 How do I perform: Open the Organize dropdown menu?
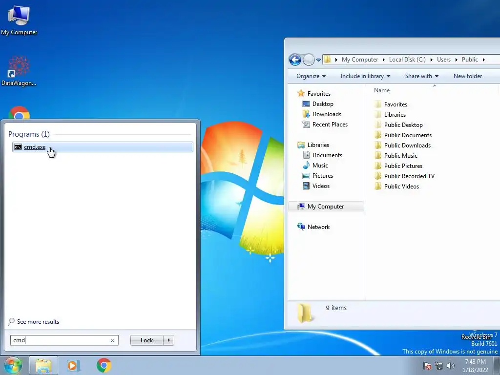click(x=311, y=76)
